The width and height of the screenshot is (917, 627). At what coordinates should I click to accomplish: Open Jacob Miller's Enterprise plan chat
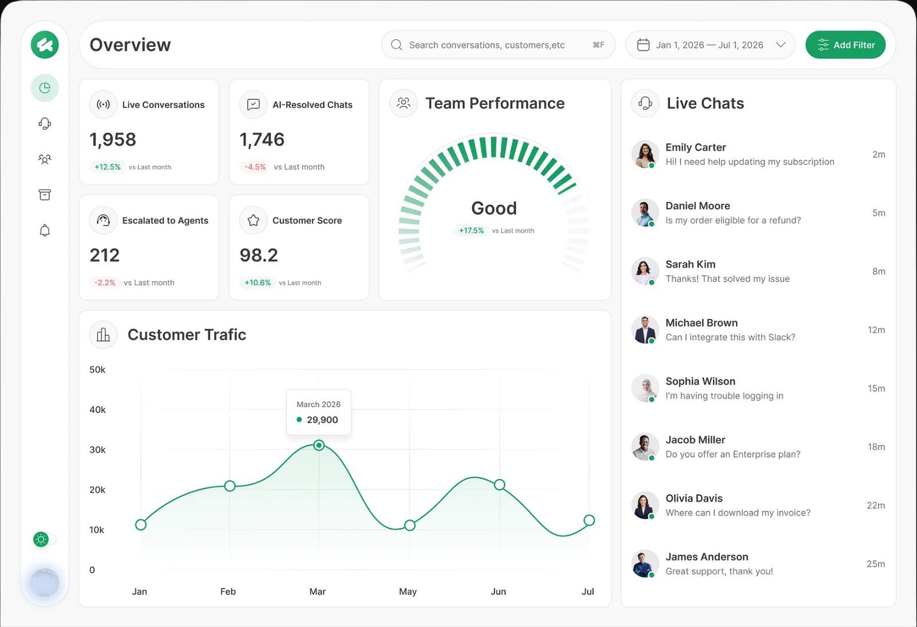point(758,447)
